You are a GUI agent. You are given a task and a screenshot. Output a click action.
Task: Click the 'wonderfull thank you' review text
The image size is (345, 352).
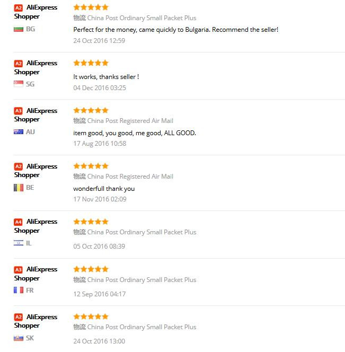pos(104,189)
